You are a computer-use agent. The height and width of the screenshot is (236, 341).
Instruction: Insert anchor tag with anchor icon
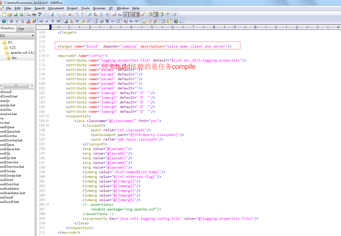click(x=71, y=21)
